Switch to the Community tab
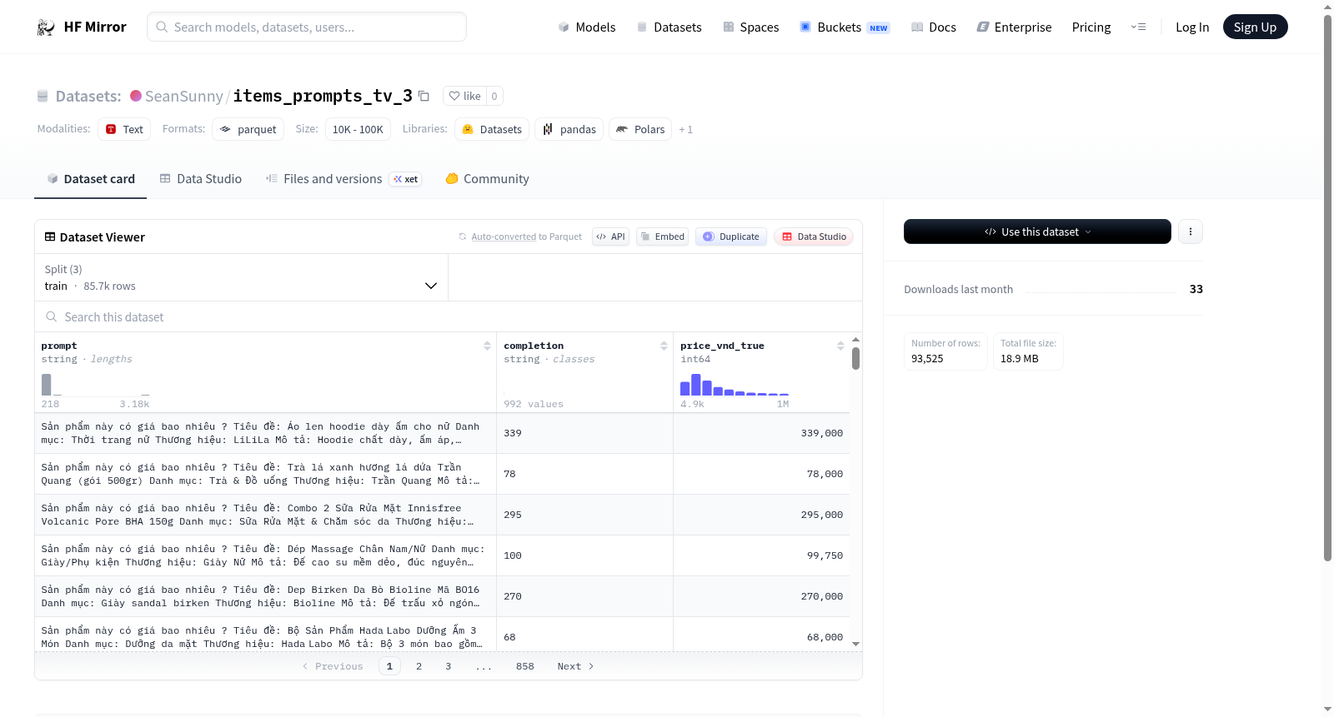Screen dimensions: 1334x717 tap(488, 178)
